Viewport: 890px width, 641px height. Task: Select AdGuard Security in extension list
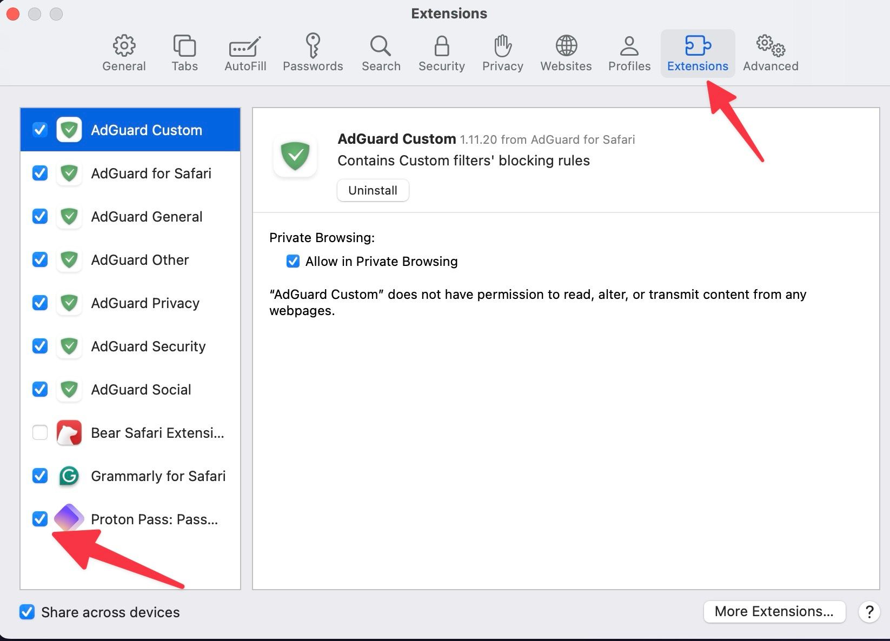click(x=130, y=346)
